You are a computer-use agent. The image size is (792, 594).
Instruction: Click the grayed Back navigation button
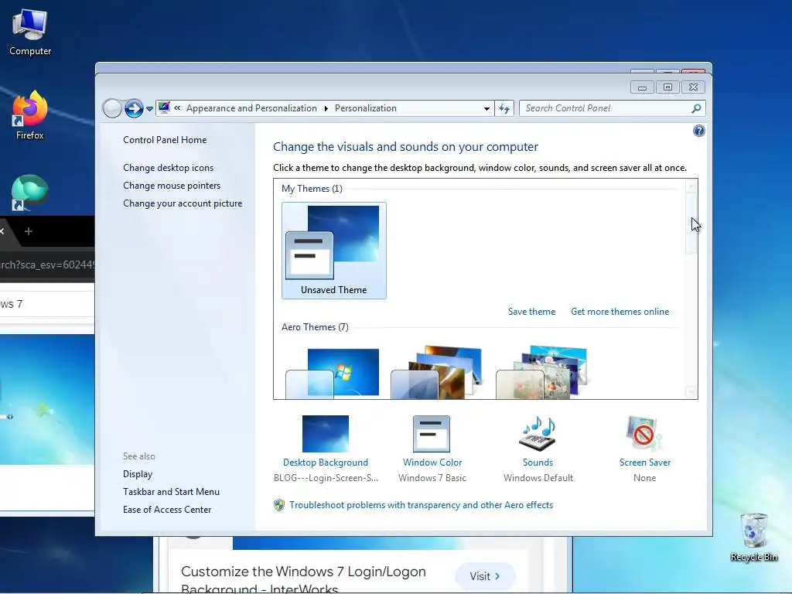click(112, 108)
